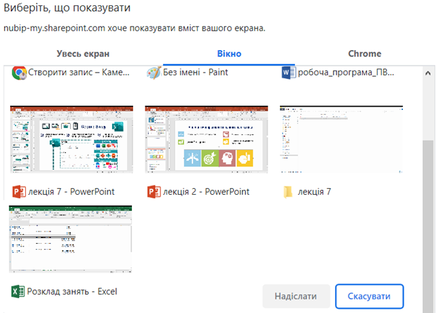437x313 pixels.
Task: Click the Chrome icon beside Створити запис
Action: pyautogui.click(x=19, y=72)
